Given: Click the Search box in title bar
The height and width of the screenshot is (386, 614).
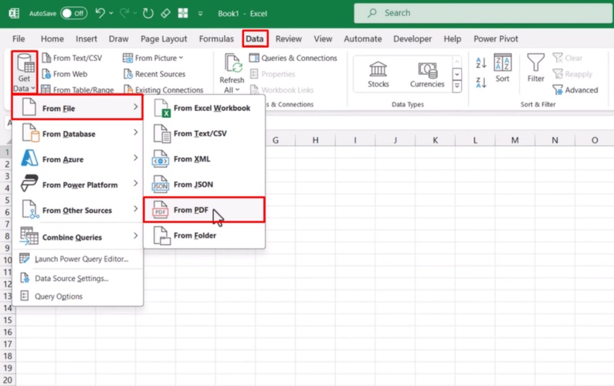Looking at the screenshot, I should [x=483, y=13].
